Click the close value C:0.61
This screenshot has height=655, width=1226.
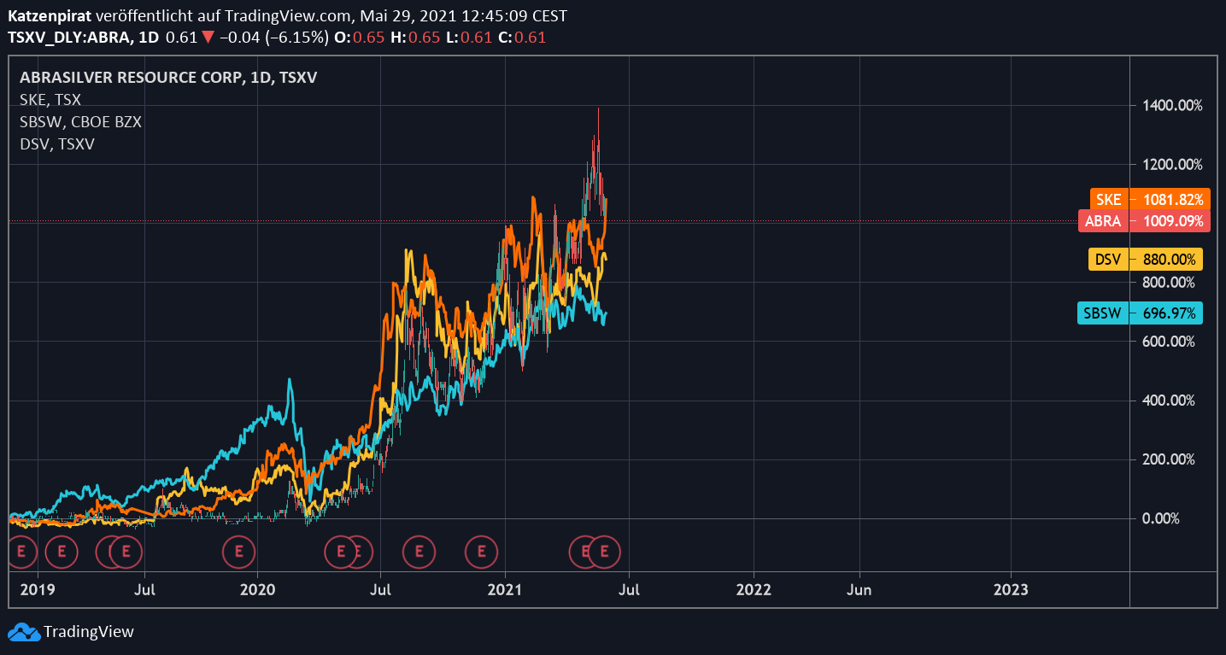click(522, 38)
